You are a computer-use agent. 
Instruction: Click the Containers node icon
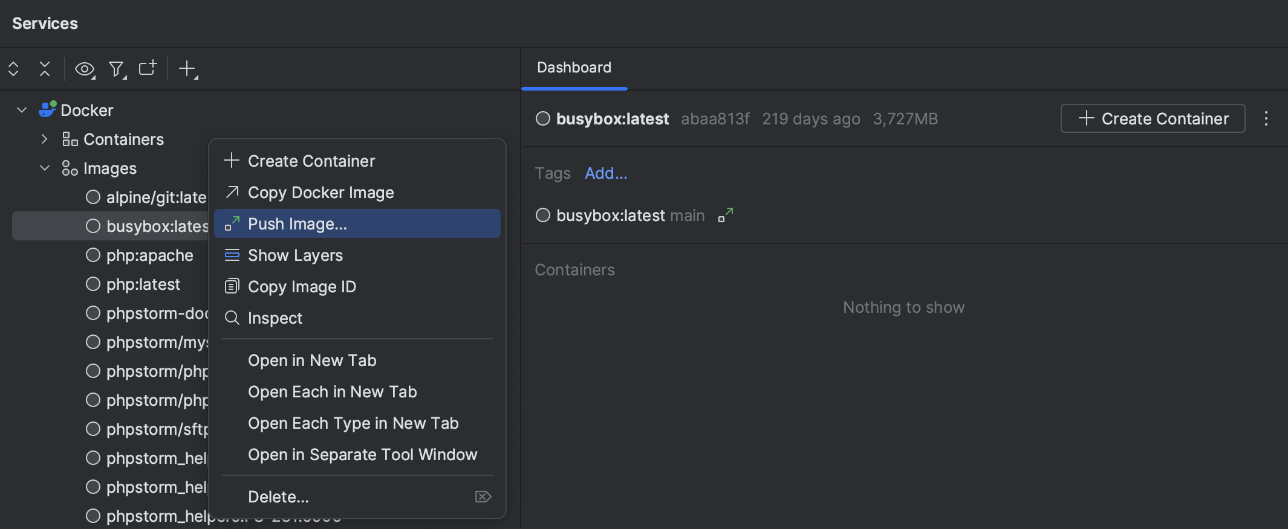pos(70,139)
